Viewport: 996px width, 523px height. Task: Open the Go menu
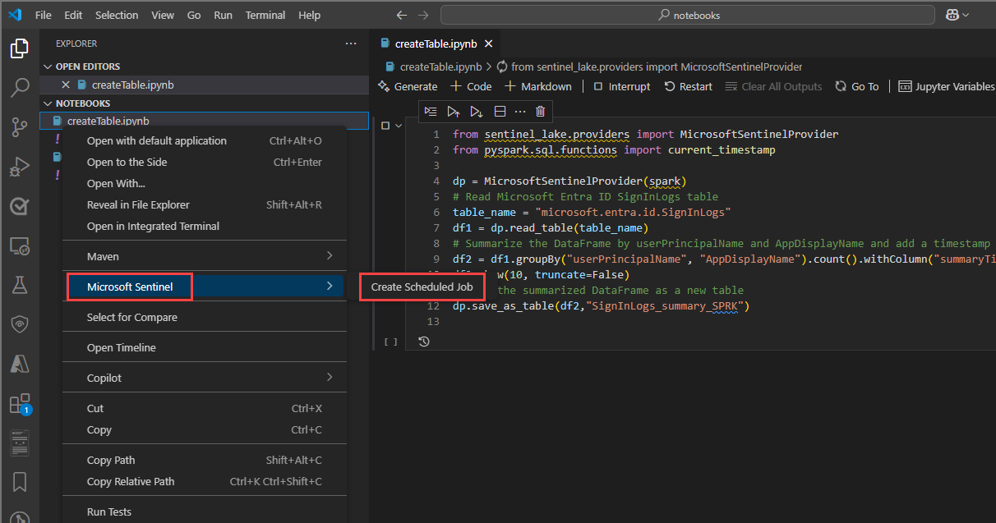click(194, 15)
